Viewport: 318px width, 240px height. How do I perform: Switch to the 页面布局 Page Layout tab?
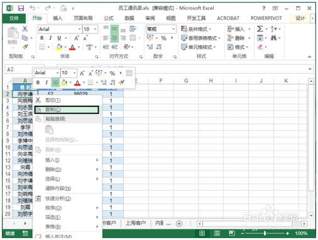[x=83, y=18]
